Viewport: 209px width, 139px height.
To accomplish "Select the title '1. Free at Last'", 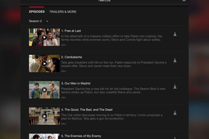I will pyautogui.click(x=71, y=31).
